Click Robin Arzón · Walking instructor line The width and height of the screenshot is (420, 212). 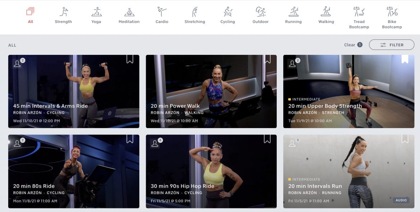tap(177, 113)
